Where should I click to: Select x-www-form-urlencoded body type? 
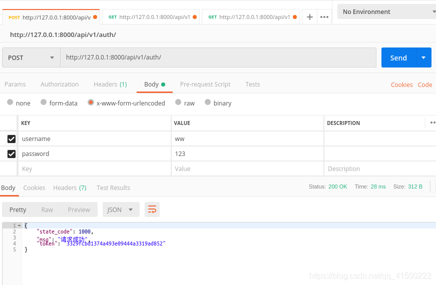pyautogui.click(x=91, y=102)
